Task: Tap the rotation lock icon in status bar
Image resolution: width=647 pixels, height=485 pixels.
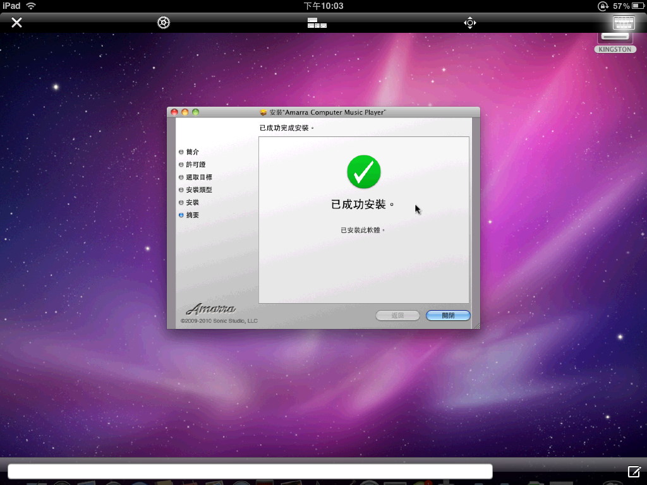Action: (x=603, y=6)
